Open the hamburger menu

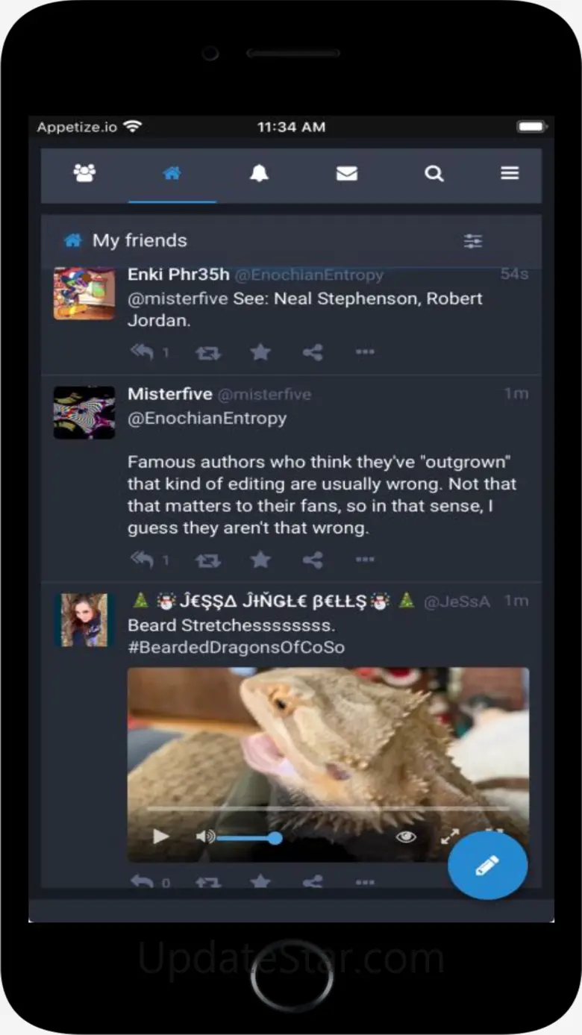pyautogui.click(x=510, y=174)
